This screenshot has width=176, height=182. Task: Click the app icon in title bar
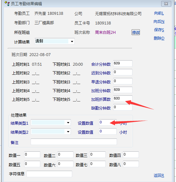tap(7, 4)
